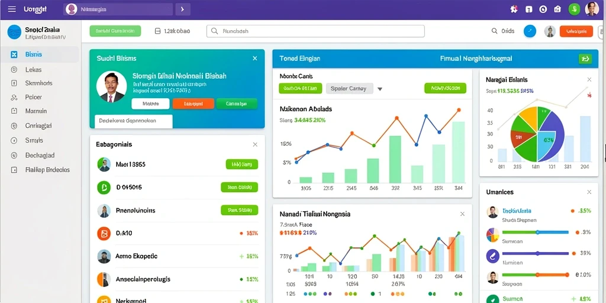The width and height of the screenshot is (606, 303).
Task: Open the home icon in the top purple bar
Action: (557, 9)
